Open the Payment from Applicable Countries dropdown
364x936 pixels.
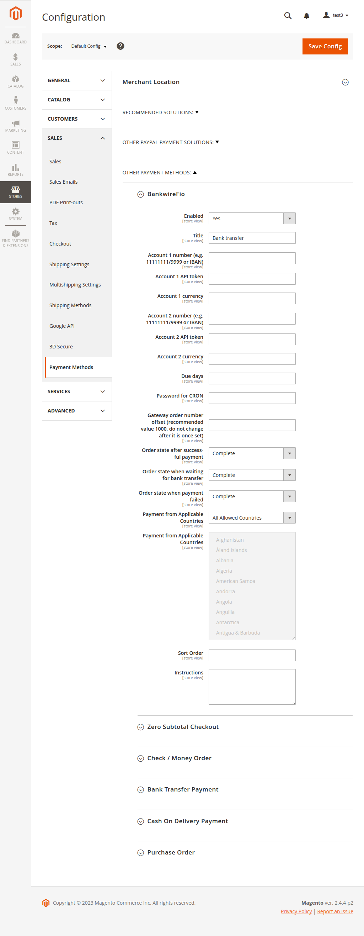252,518
